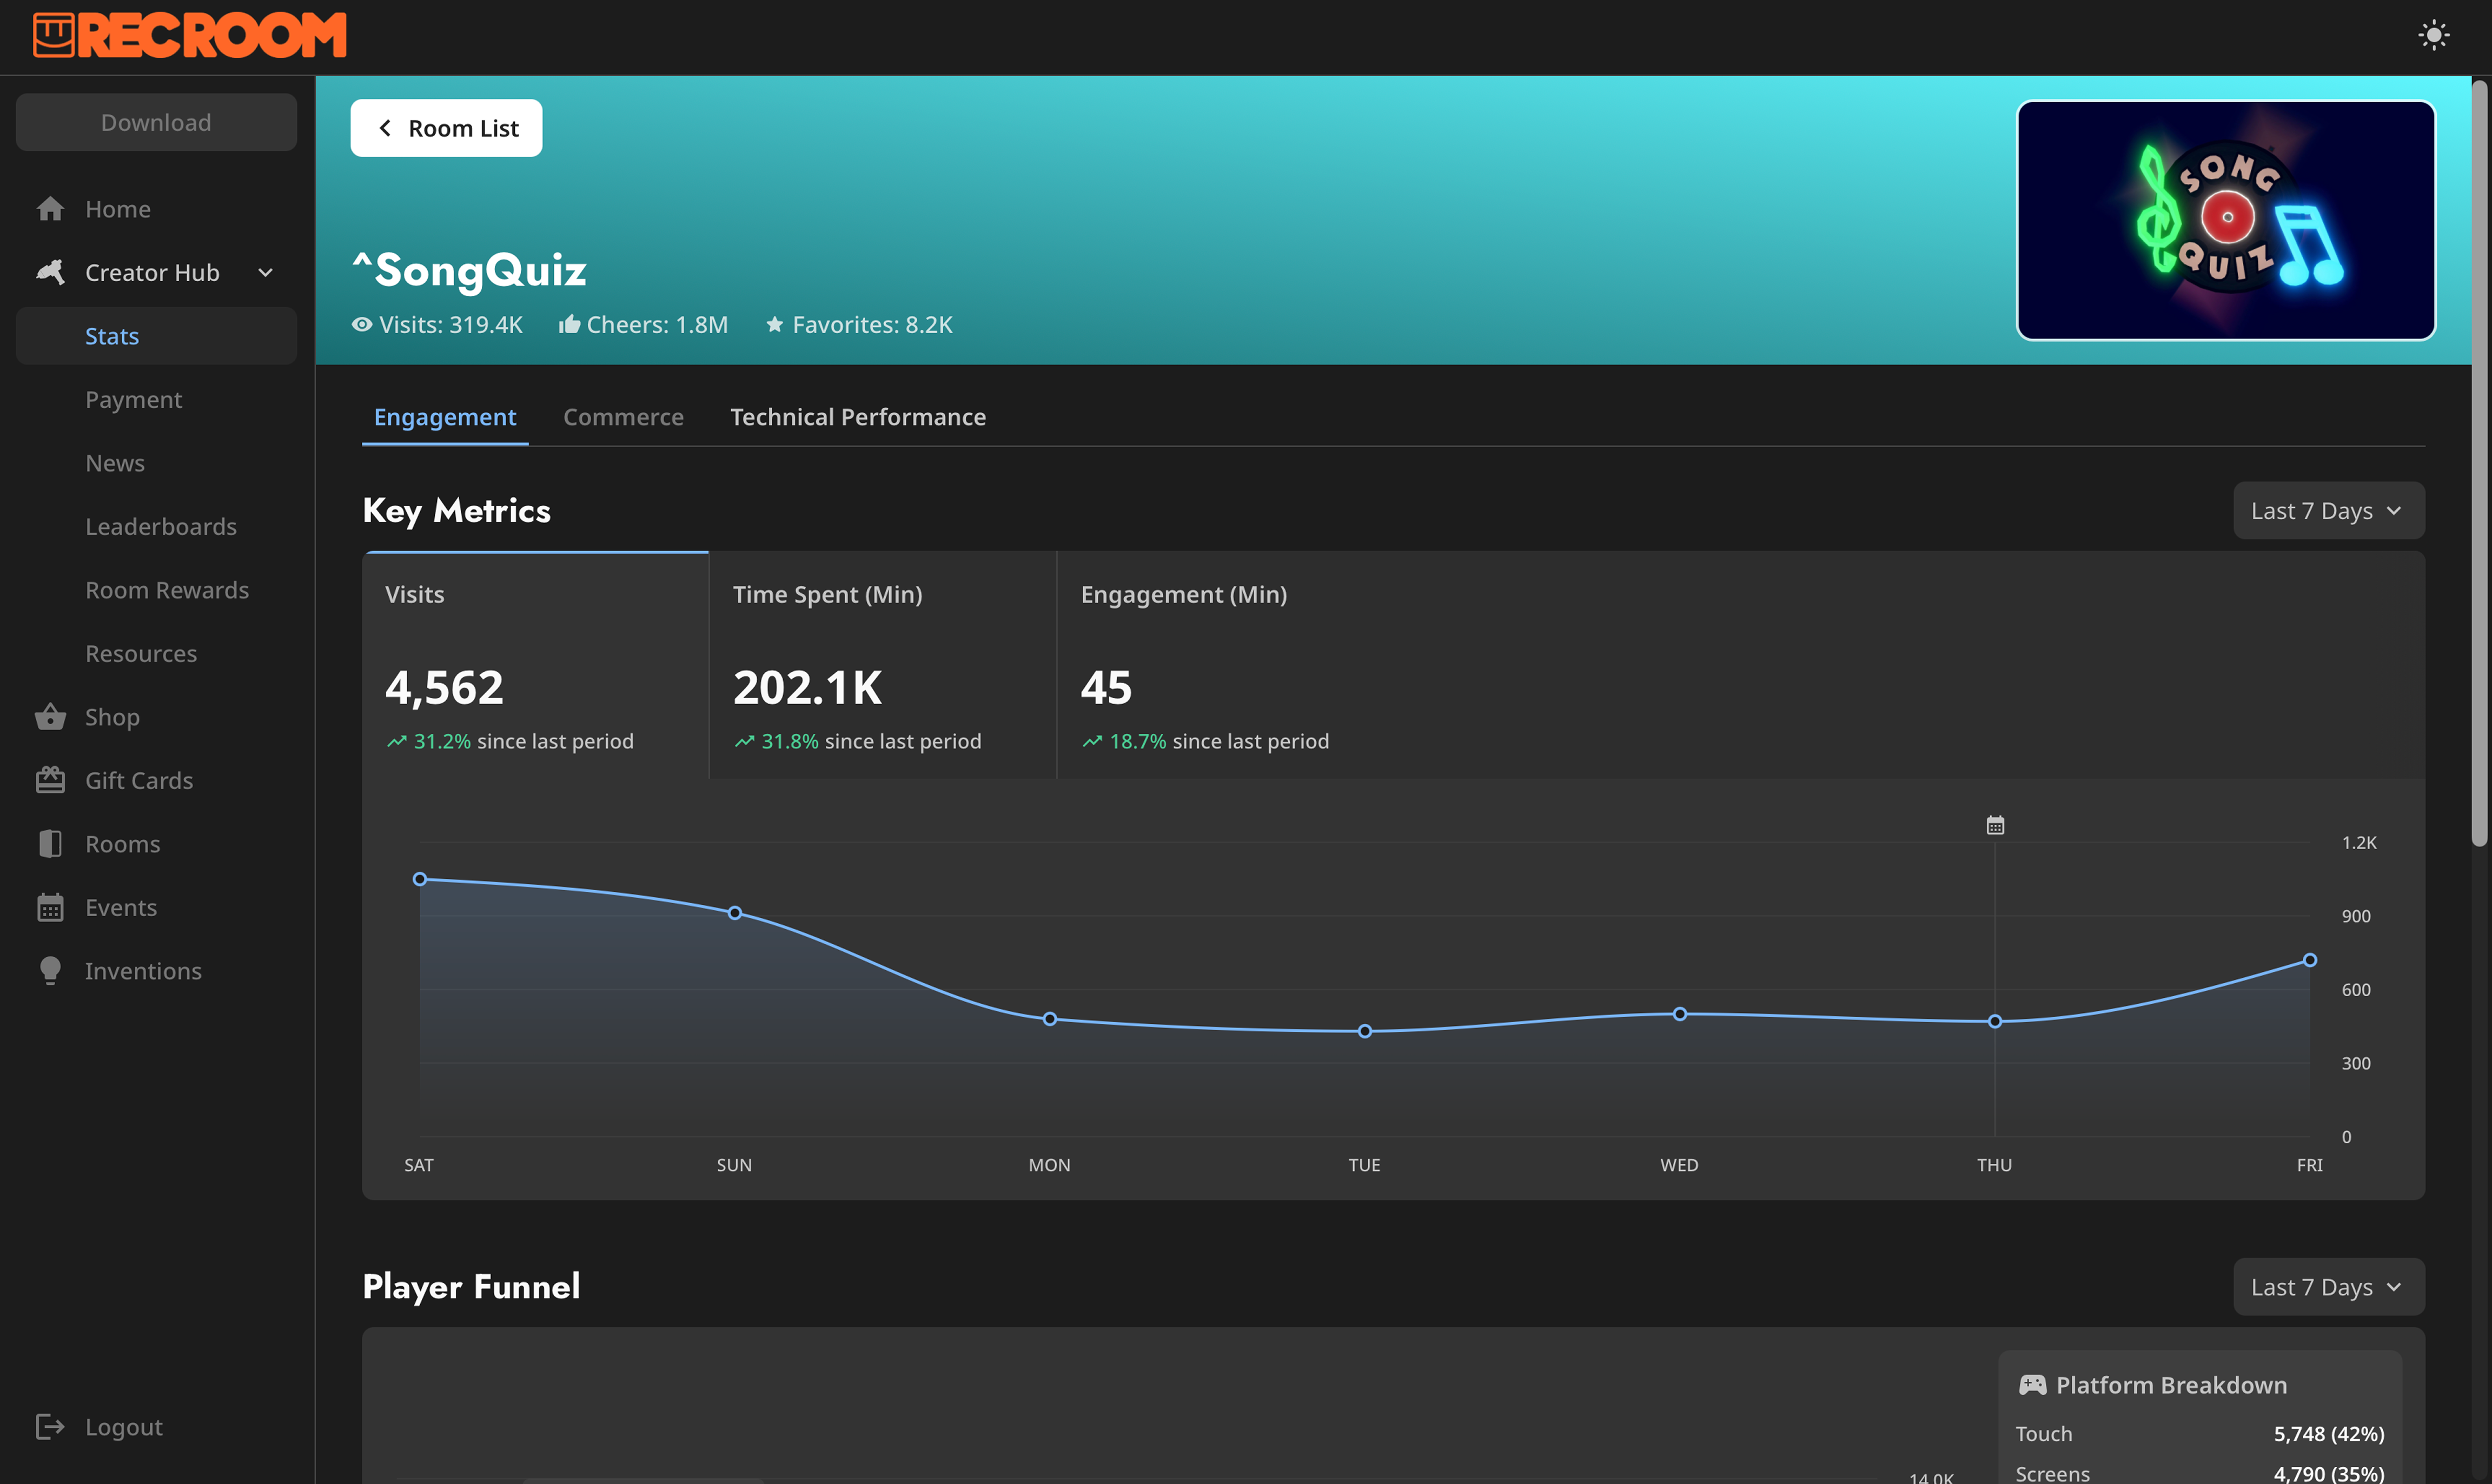This screenshot has height=1484, width=2492.
Task: Click the Tuesday data point on chart
Action: (1365, 1031)
